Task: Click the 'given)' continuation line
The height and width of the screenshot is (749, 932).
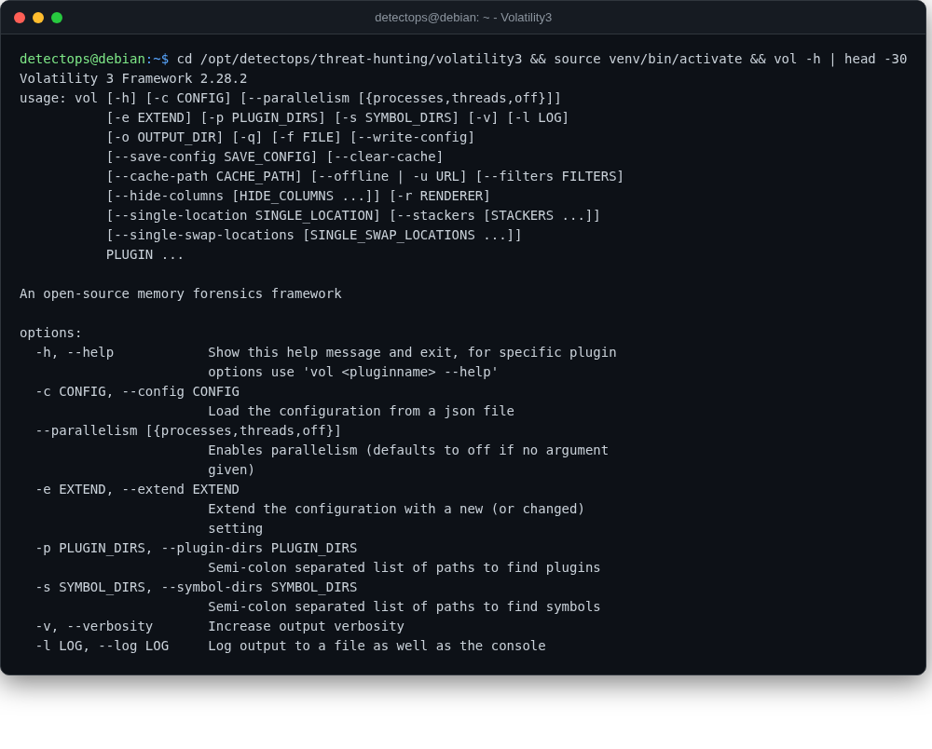Action: tap(231, 470)
